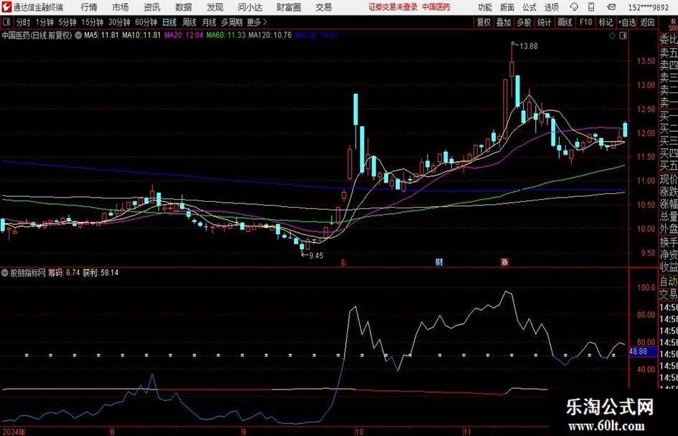Open the 问小达 menu
Viewport: 678px width, 436px height.
tap(250, 7)
